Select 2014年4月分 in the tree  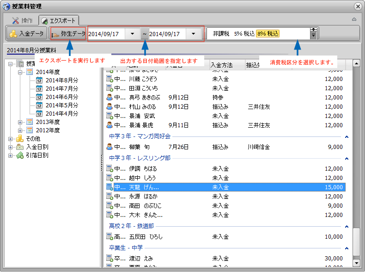[62, 114]
